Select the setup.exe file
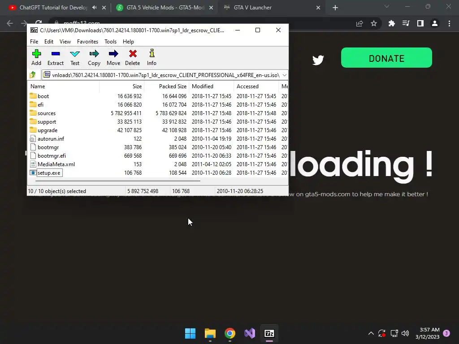This screenshot has width=459, height=344. coord(48,173)
